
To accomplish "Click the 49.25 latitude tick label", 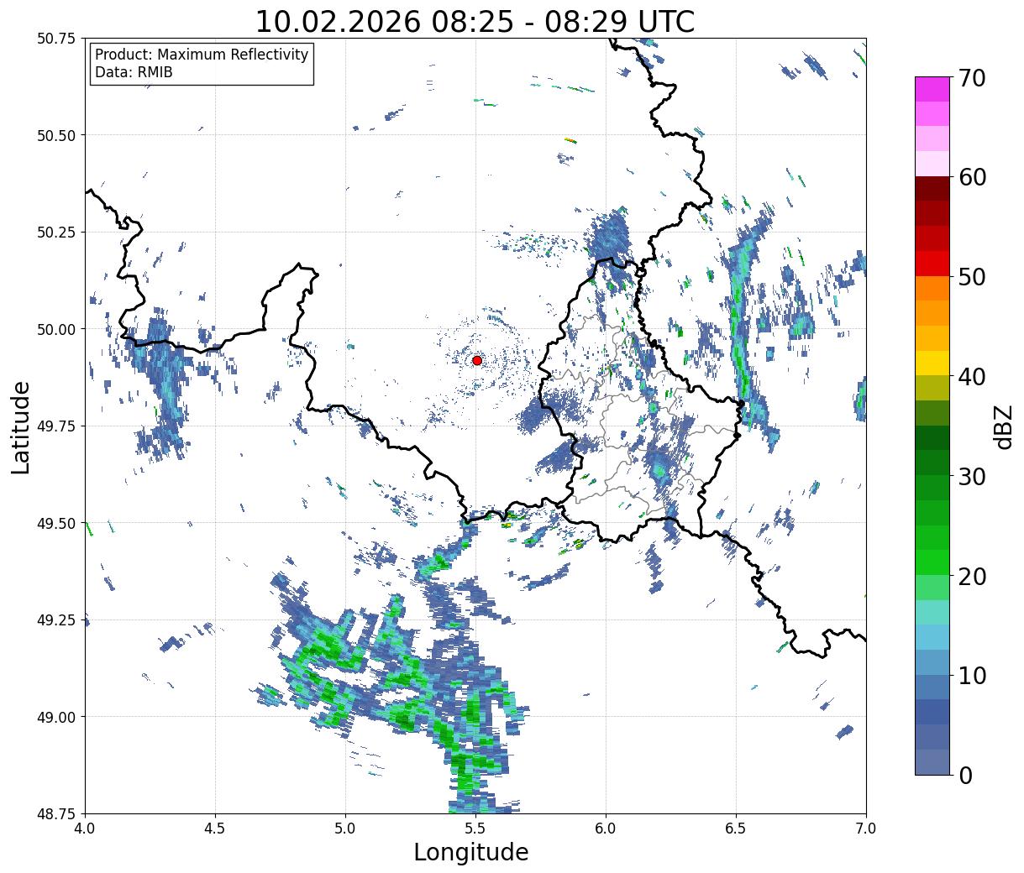I will [56, 620].
